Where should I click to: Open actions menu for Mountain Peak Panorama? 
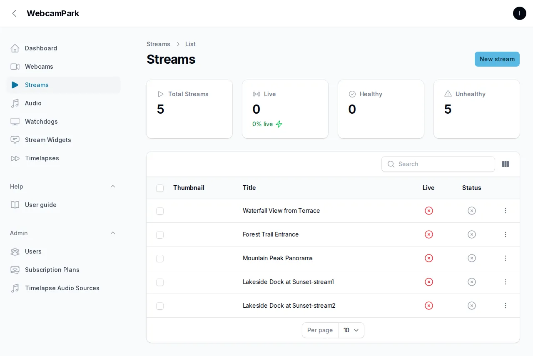coord(506,258)
